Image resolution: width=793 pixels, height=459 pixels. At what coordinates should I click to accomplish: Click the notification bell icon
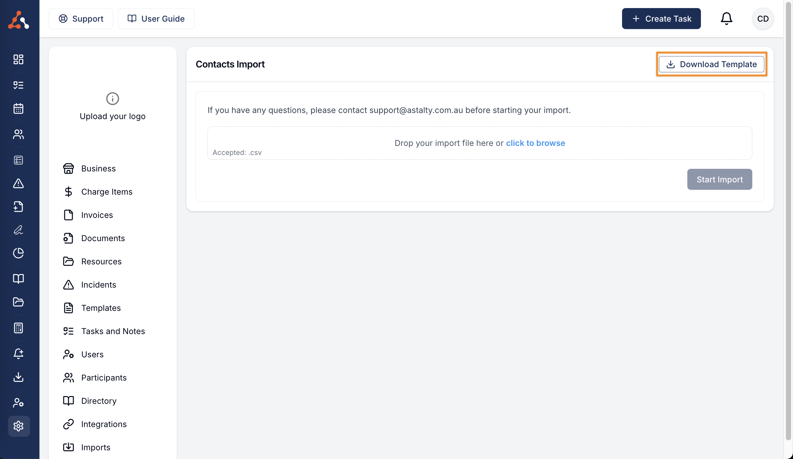(726, 19)
